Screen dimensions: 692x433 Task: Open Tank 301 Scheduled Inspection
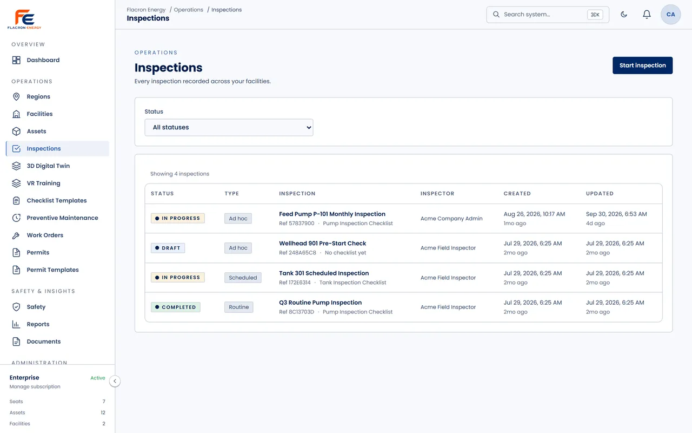[x=324, y=273]
